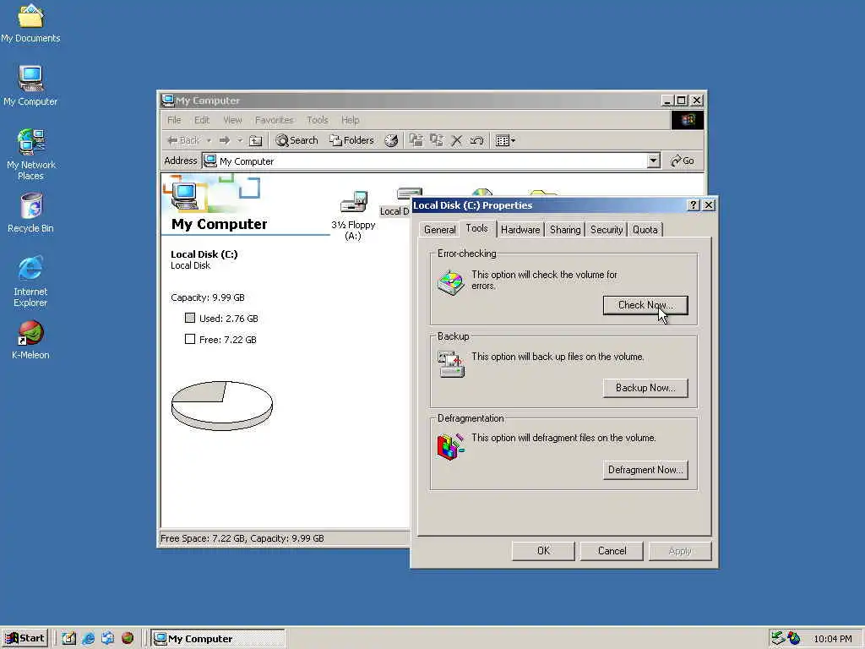The width and height of the screenshot is (865, 649).
Task: Click the Delete X toolbar icon
Action: click(x=456, y=141)
